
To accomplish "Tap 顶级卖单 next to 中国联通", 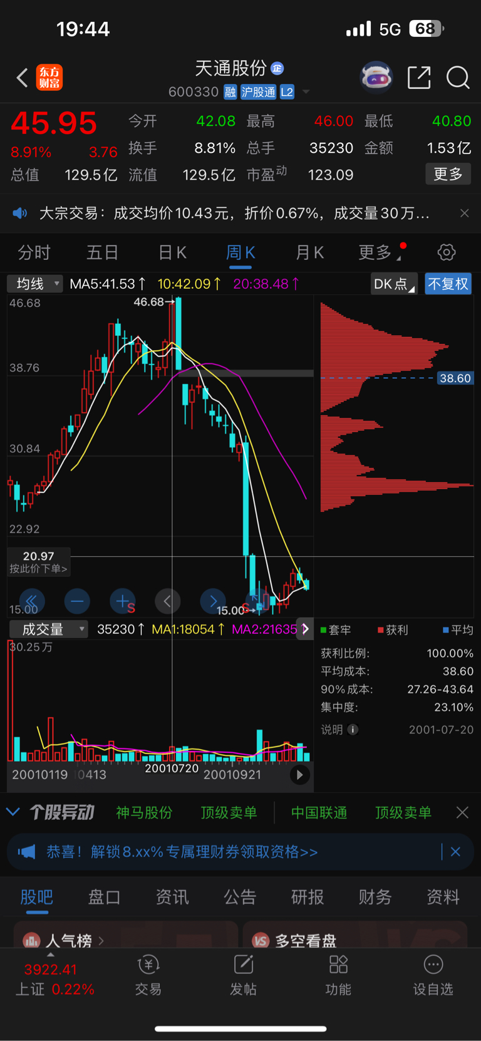I will pos(403,812).
